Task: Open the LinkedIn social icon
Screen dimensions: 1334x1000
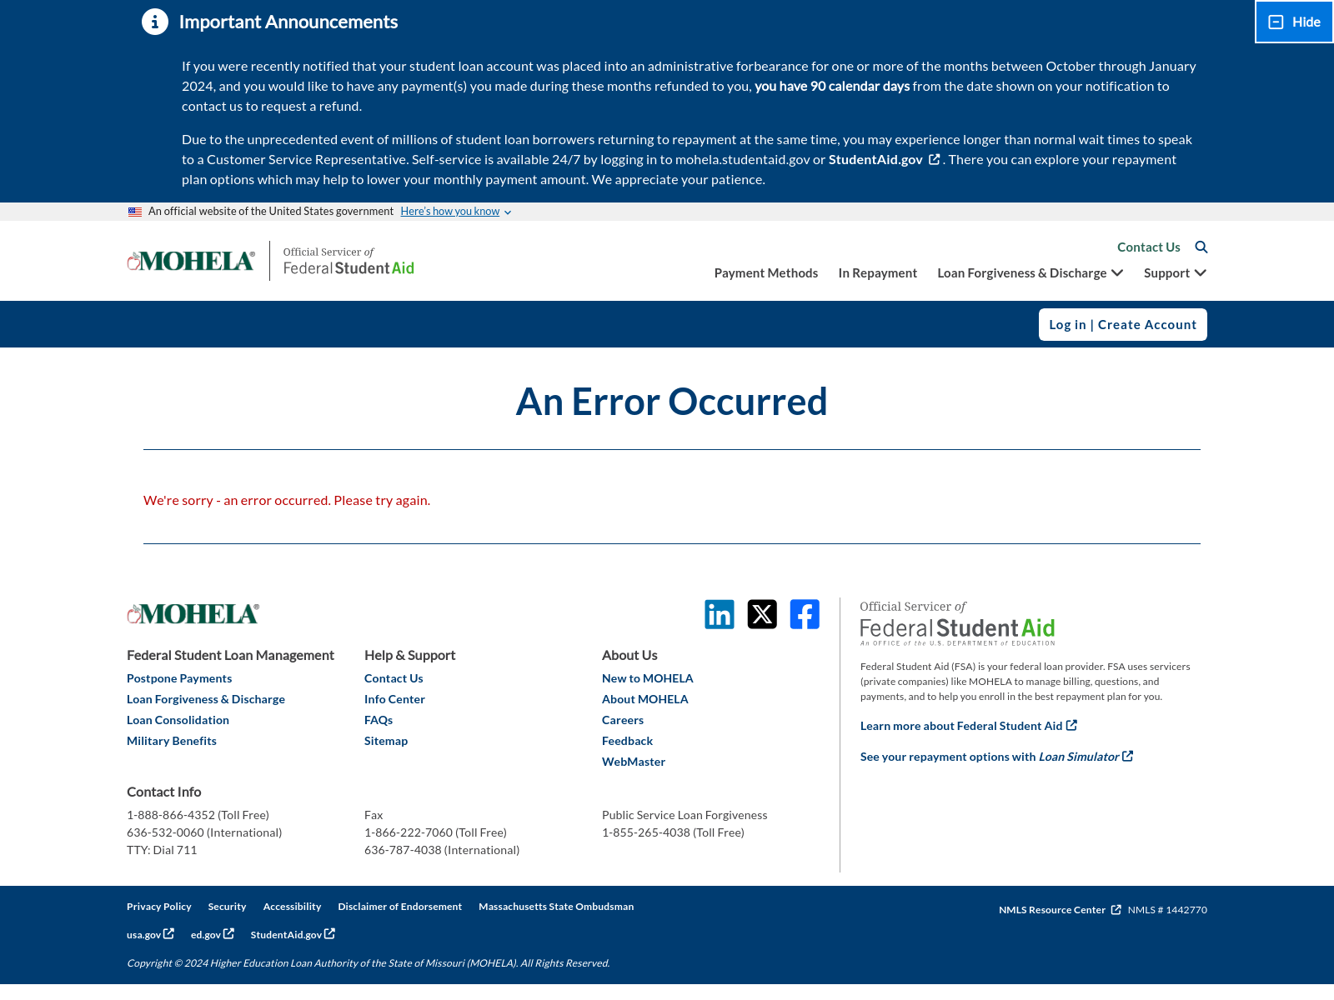Action: 720,614
